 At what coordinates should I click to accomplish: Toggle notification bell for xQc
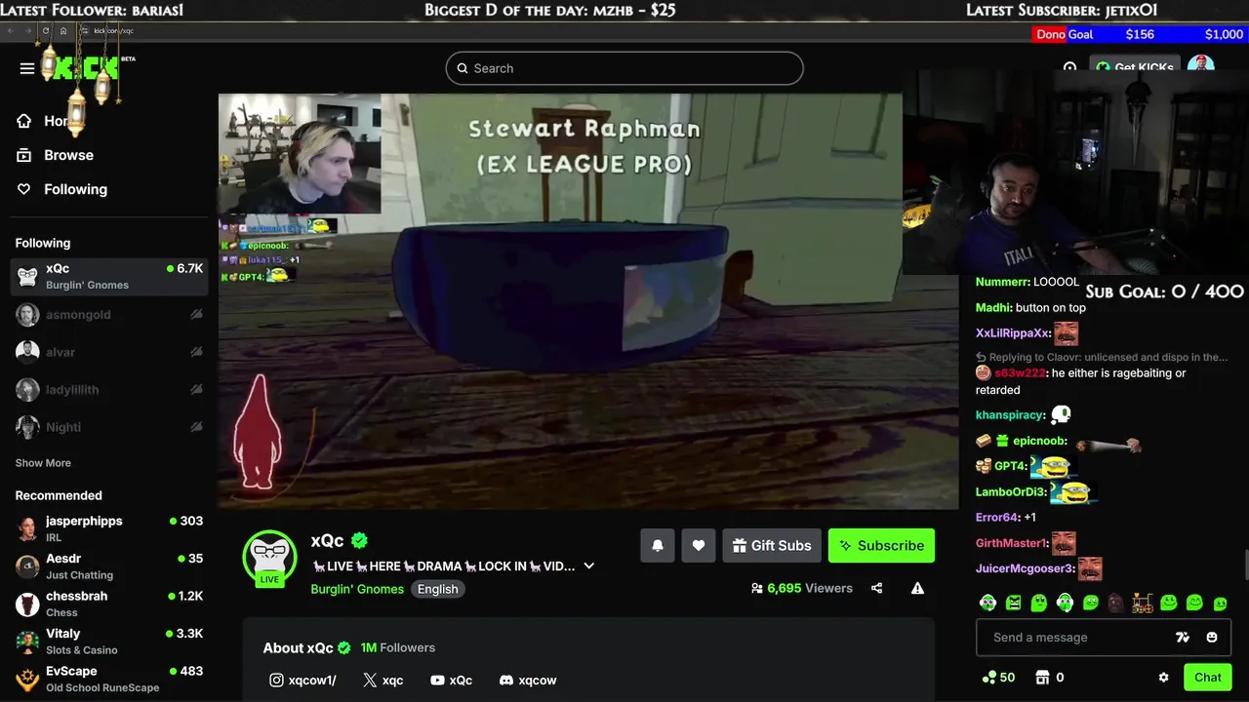click(658, 546)
